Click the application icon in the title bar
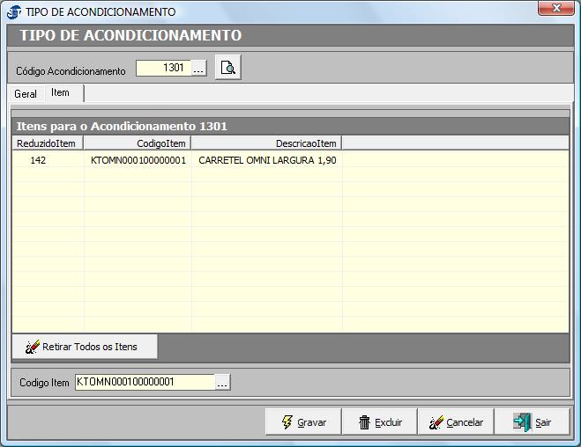 (x=14, y=12)
